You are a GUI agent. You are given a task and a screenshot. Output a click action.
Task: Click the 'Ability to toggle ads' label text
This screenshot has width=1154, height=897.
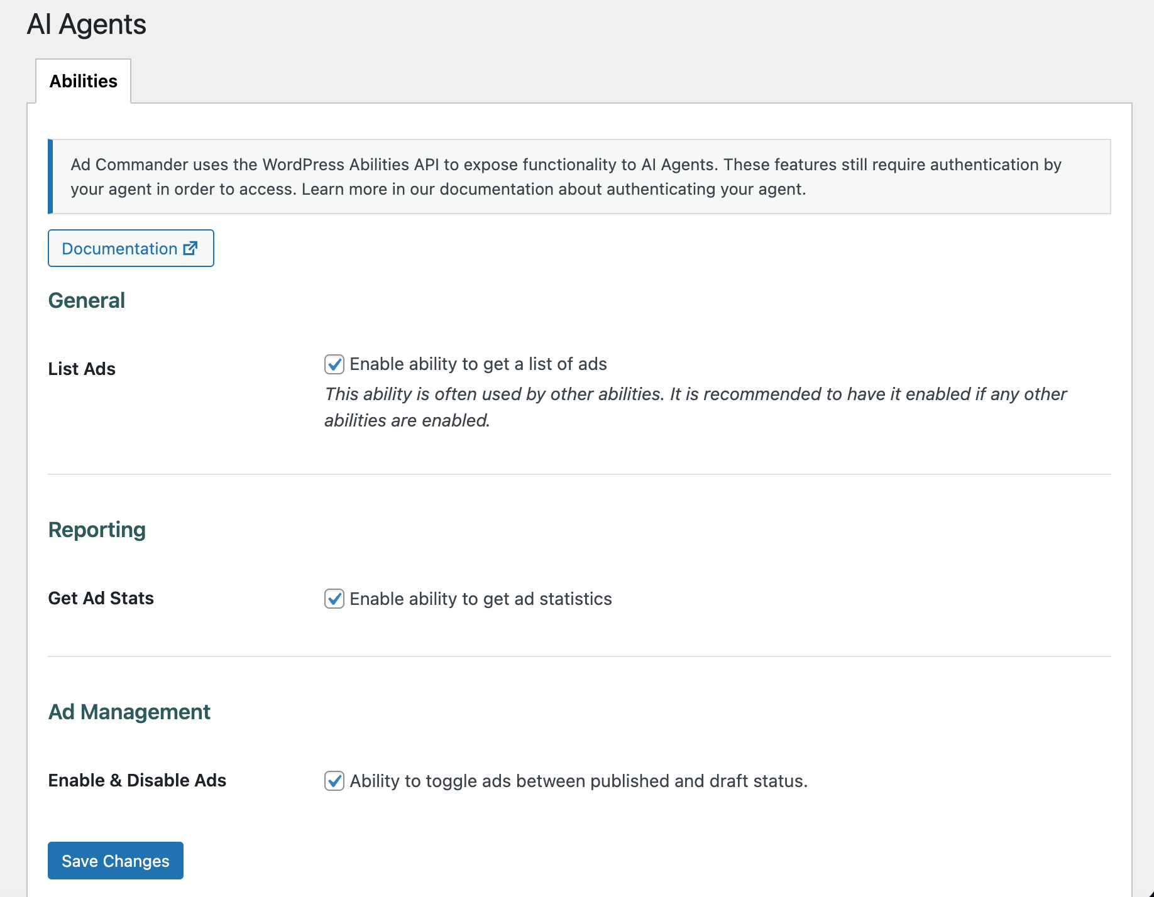578,781
